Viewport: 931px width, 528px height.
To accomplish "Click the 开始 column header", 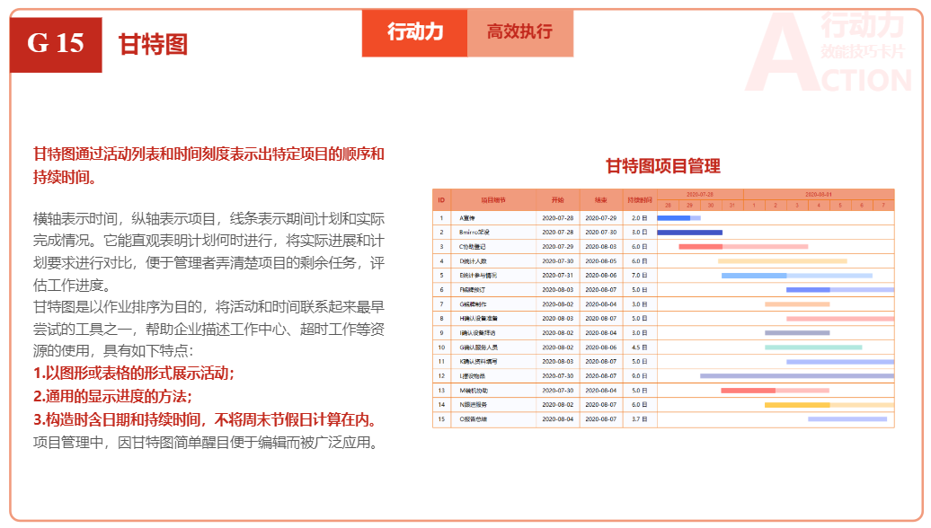I will [557, 199].
